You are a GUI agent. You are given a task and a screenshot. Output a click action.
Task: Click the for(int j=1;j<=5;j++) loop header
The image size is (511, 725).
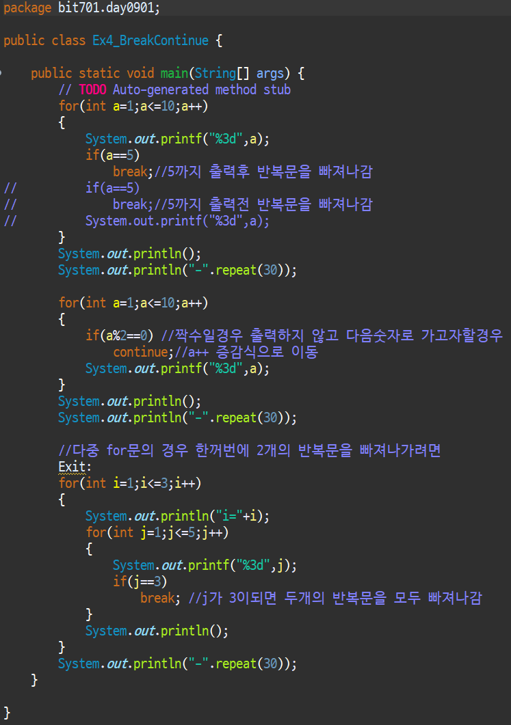click(x=157, y=533)
